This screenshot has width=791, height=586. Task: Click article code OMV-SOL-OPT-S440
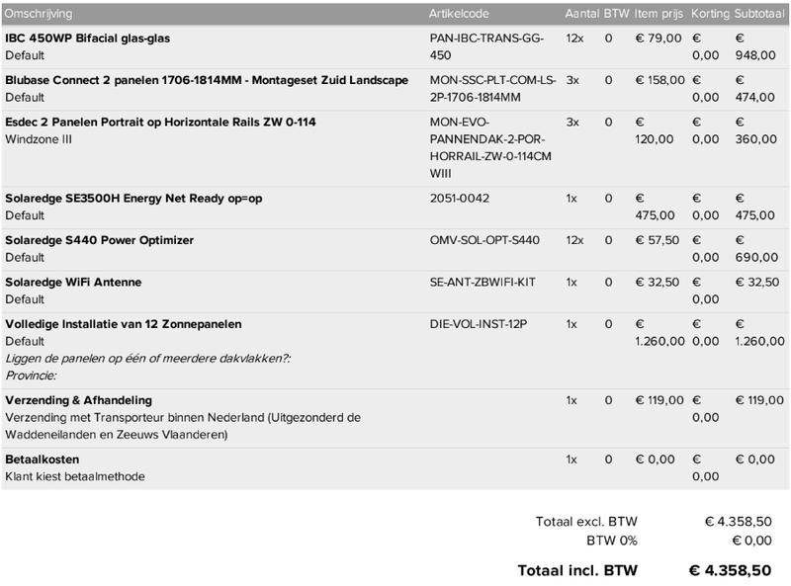click(484, 240)
